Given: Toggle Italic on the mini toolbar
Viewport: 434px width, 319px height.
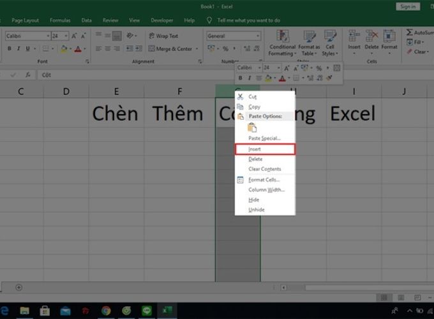Looking at the screenshot, I should coord(250,78).
